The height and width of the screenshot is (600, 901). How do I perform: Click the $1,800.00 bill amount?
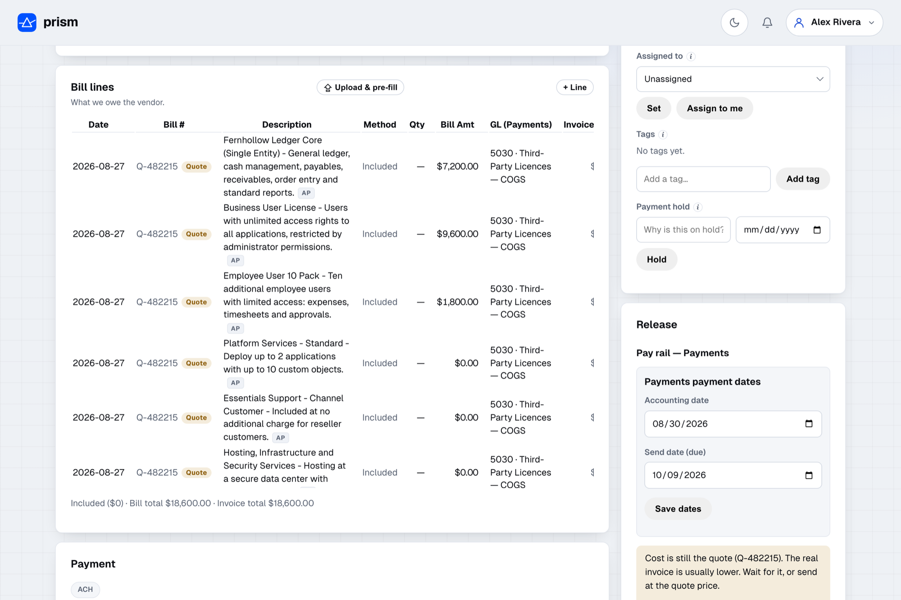pyautogui.click(x=457, y=302)
